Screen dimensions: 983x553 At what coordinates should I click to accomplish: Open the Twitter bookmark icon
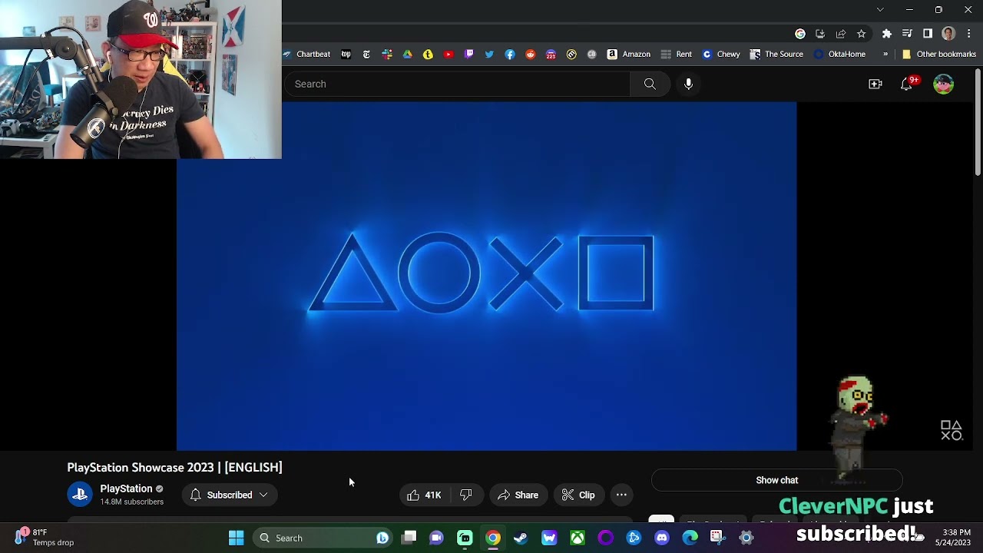pos(489,55)
